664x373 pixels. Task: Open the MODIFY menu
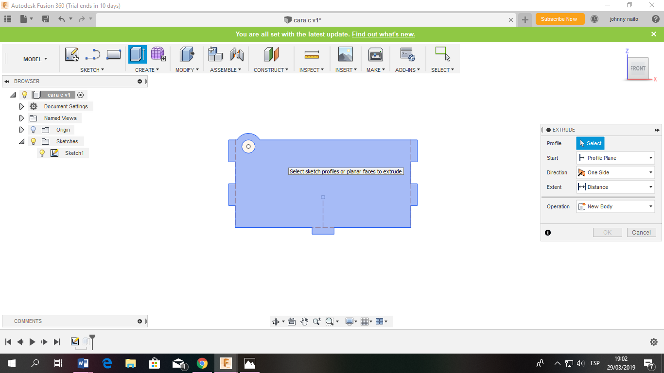coord(187,70)
